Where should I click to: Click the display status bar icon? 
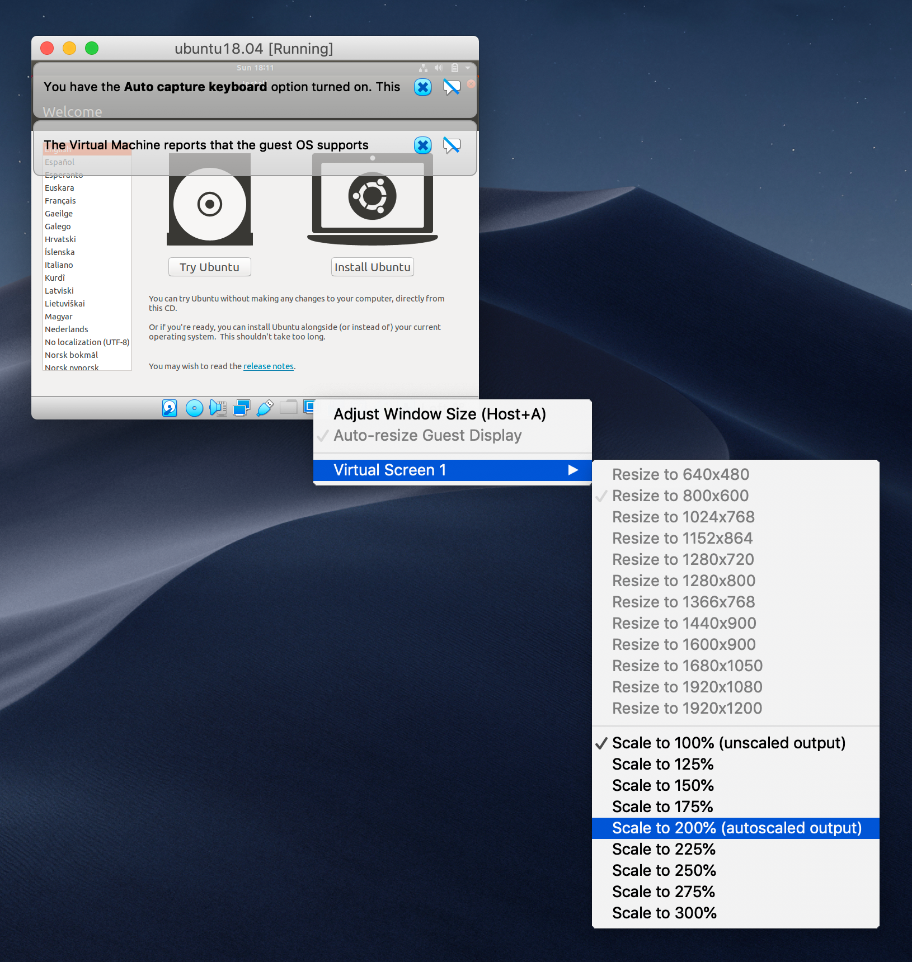tap(309, 407)
